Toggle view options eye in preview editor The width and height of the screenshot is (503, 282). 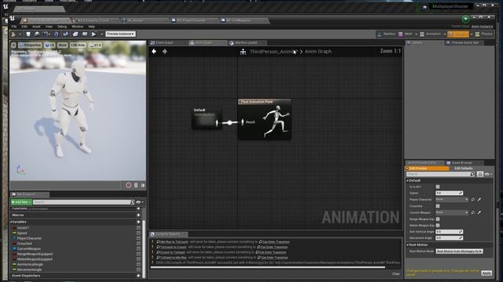tap(488, 174)
